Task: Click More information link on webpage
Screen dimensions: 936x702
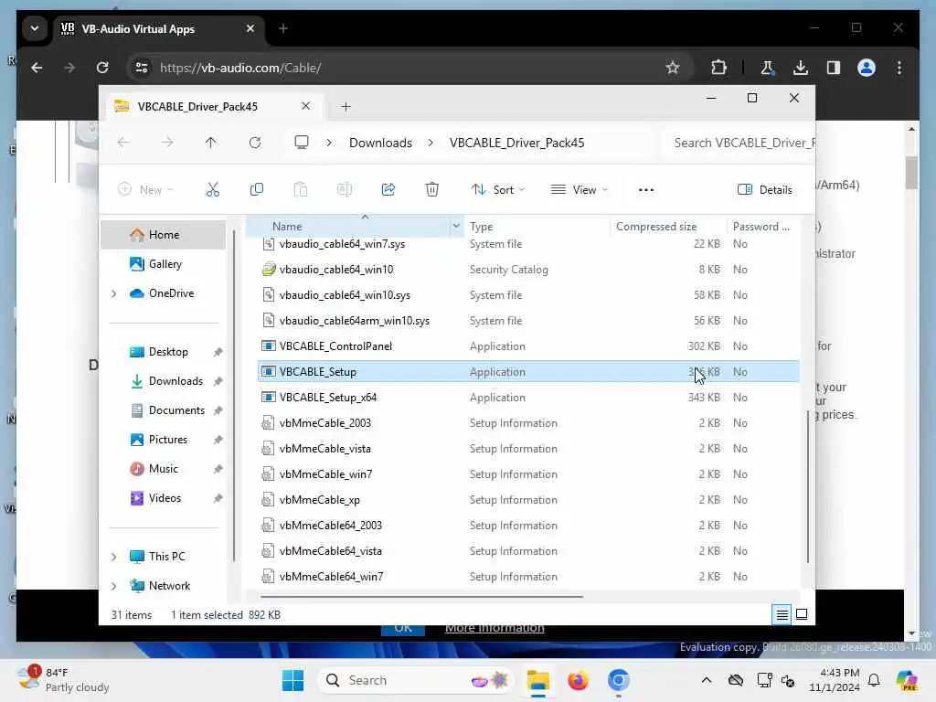Action: pyautogui.click(x=495, y=628)
